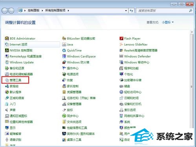Open 轻松访问中心
Screen dimensions: 196x147
point(130,92)
